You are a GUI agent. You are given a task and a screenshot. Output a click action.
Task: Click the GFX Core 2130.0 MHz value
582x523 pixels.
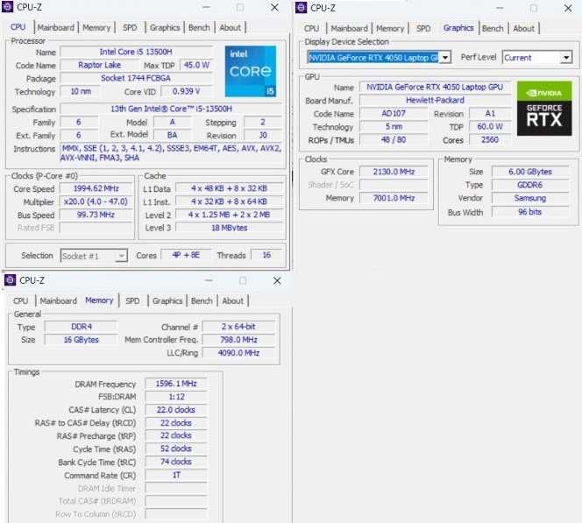pos(394,172)
